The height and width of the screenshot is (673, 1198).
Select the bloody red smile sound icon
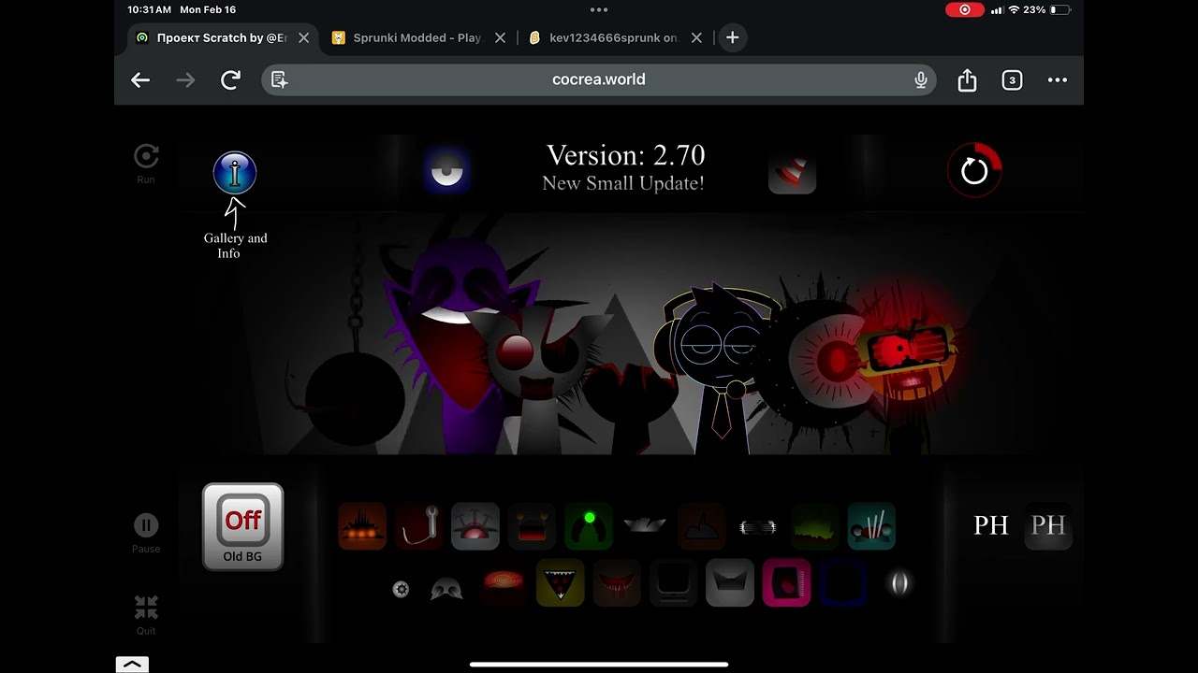pos(617,583)
